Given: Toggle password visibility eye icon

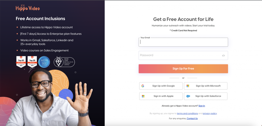Looking at the screenshot, I should pyautogui.click(x=223, y=55).
